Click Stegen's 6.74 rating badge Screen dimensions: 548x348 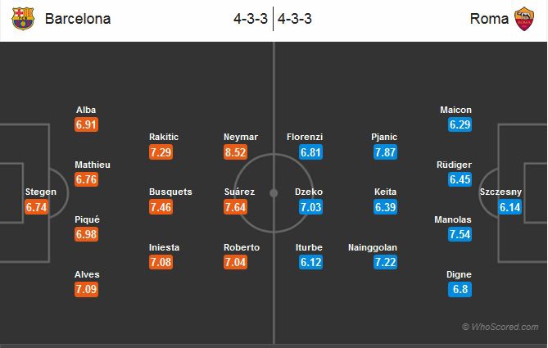[38, 207]
